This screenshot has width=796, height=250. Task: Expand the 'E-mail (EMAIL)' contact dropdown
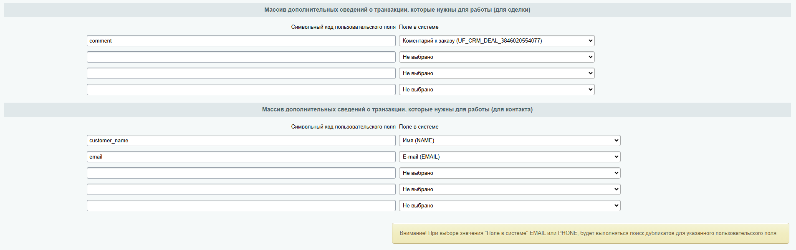tap(509, 157)
